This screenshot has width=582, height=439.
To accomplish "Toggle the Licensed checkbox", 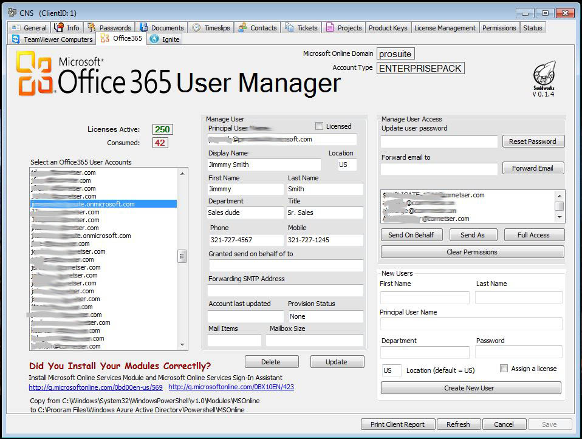I will (319, 126).
